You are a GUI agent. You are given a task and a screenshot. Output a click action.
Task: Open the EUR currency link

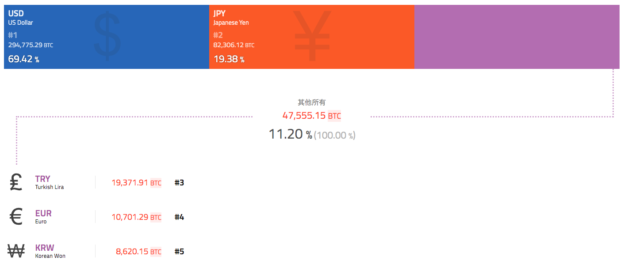click(x=43, y=213)
